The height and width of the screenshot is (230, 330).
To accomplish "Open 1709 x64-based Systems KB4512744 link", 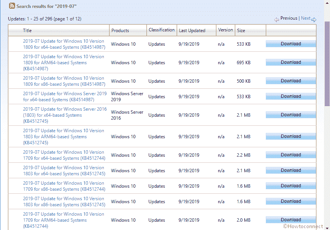I will 64,155.
